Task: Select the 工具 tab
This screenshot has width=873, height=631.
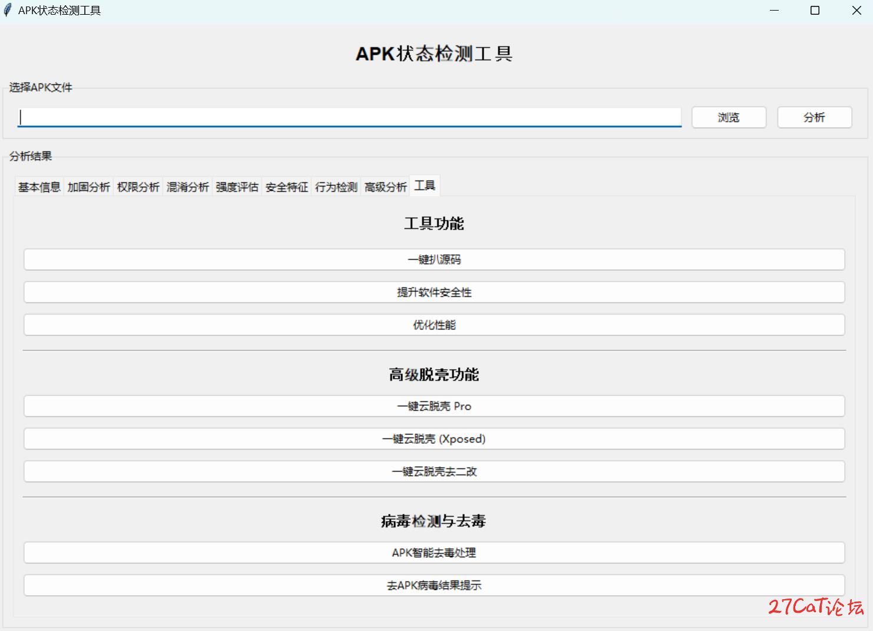Action: 425,186
